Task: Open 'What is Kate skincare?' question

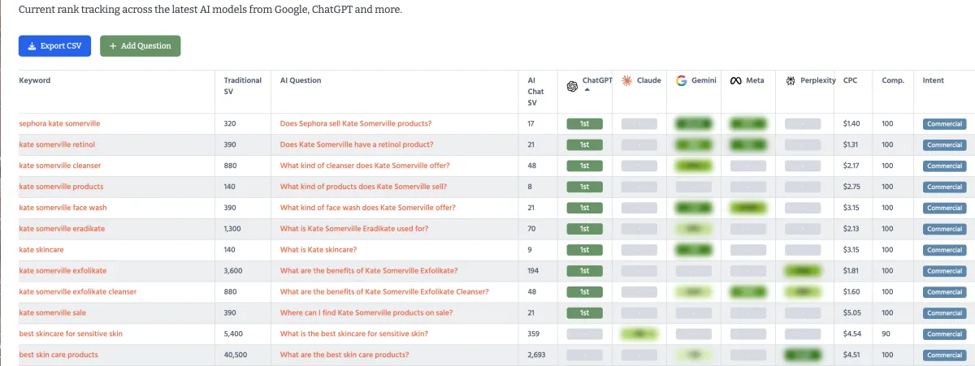Action: pyautogui.click(x=318, y=249)
